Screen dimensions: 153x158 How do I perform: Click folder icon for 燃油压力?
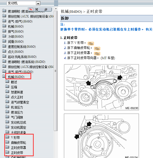pyautogui.click(x=7, y=112)
